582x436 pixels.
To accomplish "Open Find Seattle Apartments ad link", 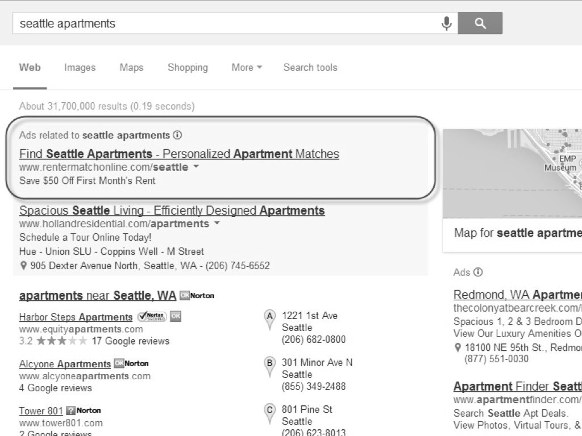I will tap(179, 154).
